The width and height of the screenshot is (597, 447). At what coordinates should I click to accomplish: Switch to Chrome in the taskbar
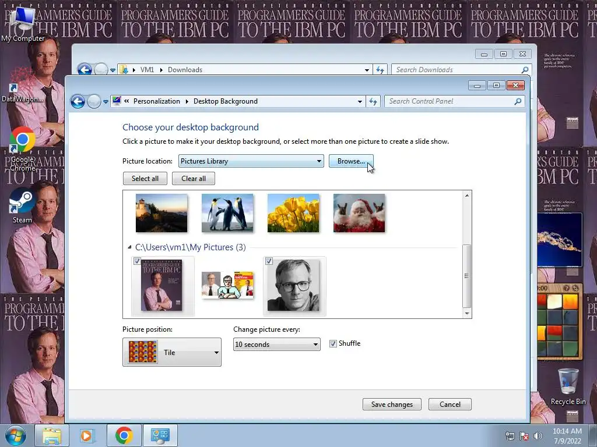[124, 435]
